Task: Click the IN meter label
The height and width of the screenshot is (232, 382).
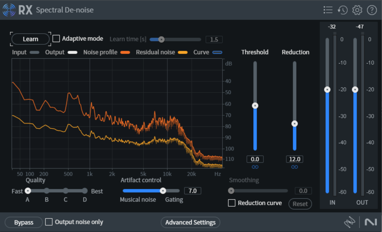Action: (x=332, y=203)
